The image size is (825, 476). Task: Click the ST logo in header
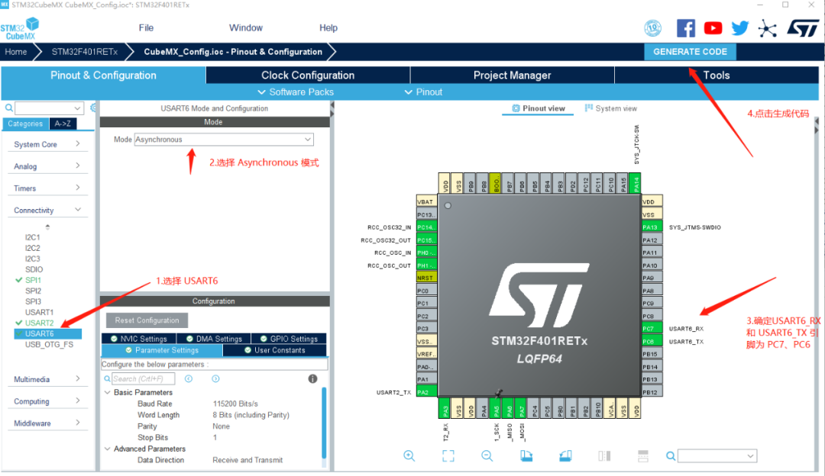coord(803,28)
